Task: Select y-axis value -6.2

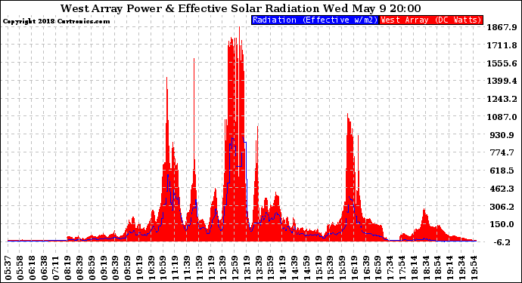Action: point(502,242)
